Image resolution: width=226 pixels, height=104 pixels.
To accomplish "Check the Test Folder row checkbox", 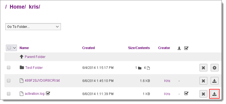I will [x=9, y=67].
